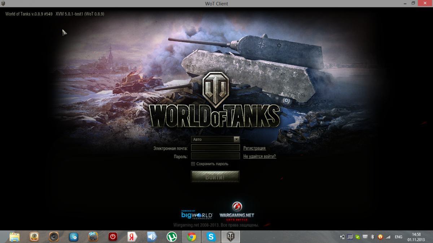Viewport: 433px width, 243px height.
Task: Open the orange photo app taskbar icon
Action: click(34, 237)
